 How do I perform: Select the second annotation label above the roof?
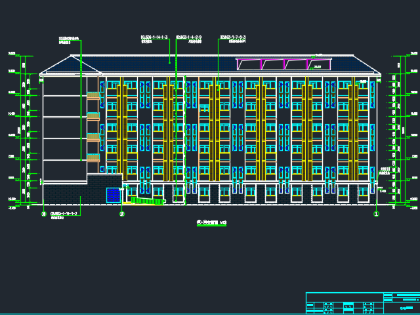[x=154, y=38]
